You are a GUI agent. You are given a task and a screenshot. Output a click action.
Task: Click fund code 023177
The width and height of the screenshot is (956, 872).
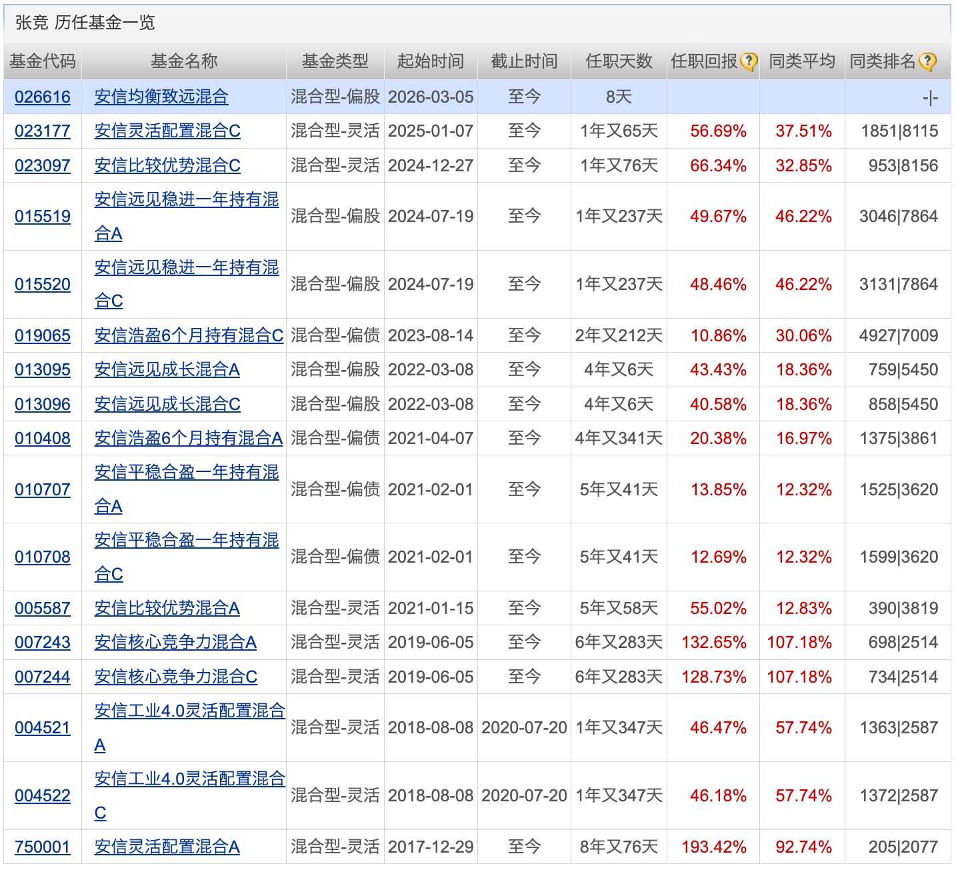(42, 131)
